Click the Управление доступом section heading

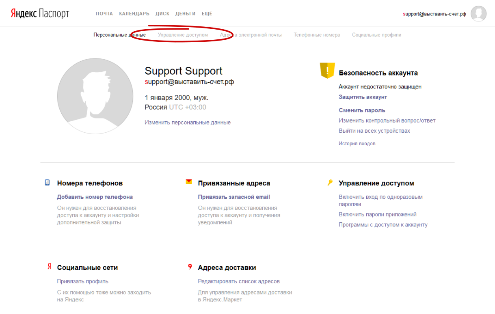(x=376, y=183)
